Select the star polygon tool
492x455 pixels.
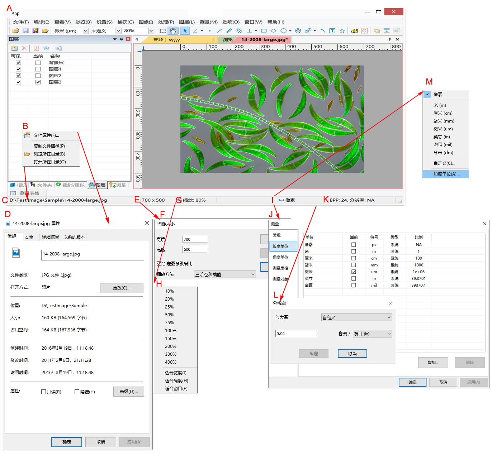tap(342, 31)
